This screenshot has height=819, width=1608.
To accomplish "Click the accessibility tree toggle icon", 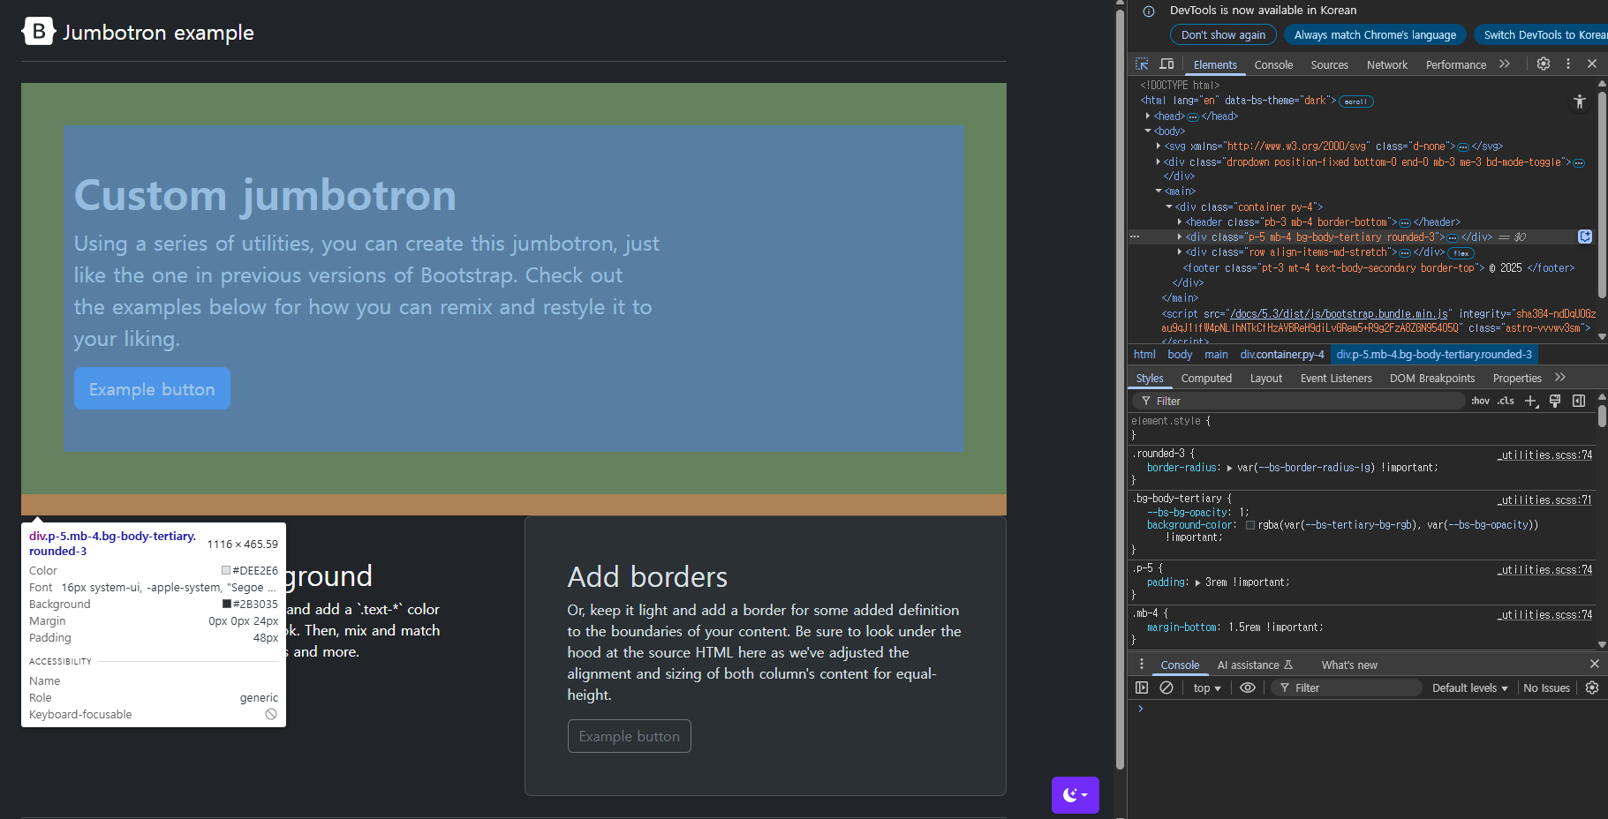I will 1580,101.
